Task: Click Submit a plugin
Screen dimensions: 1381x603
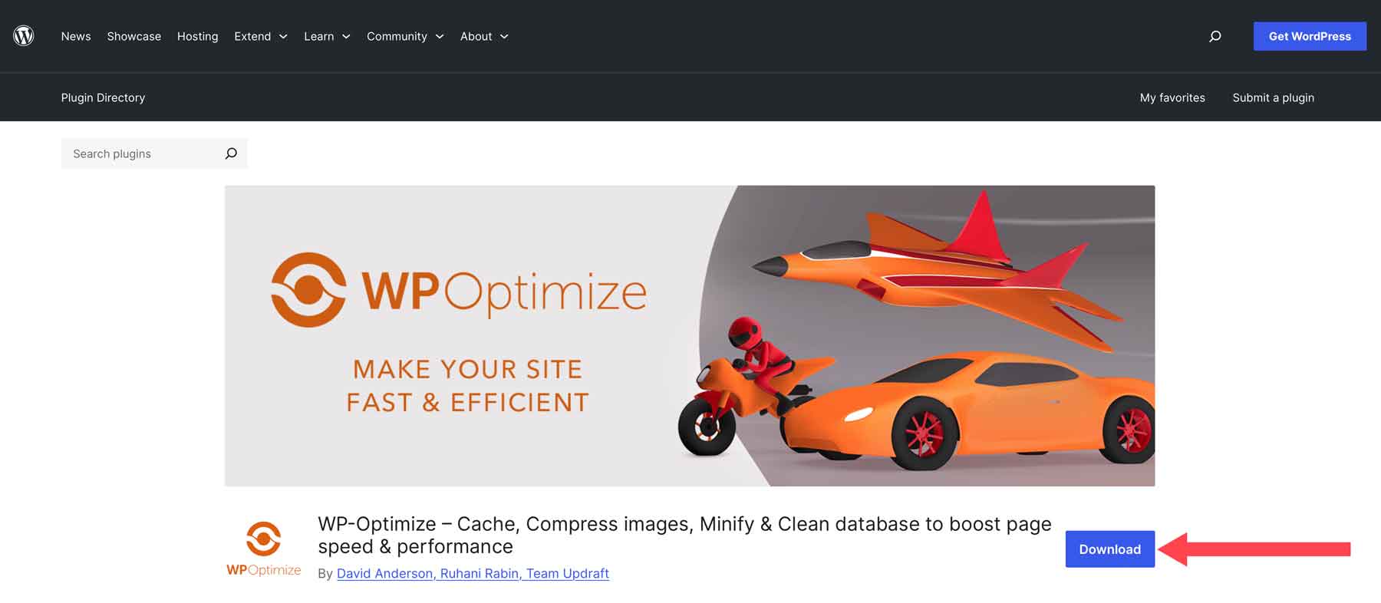Action: coord(1273,97)
